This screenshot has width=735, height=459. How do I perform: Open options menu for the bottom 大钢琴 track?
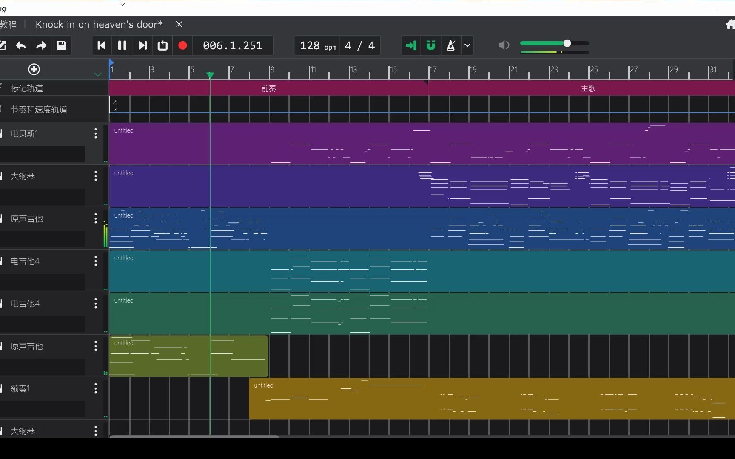point(96,431)
